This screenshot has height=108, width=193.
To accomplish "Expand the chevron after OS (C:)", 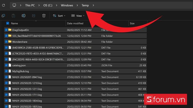I will pos(57,5).
